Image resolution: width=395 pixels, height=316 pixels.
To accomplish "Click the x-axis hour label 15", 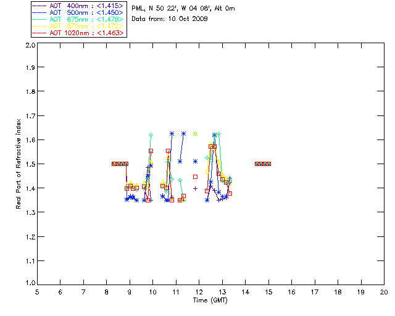I will tap(268, 292).
